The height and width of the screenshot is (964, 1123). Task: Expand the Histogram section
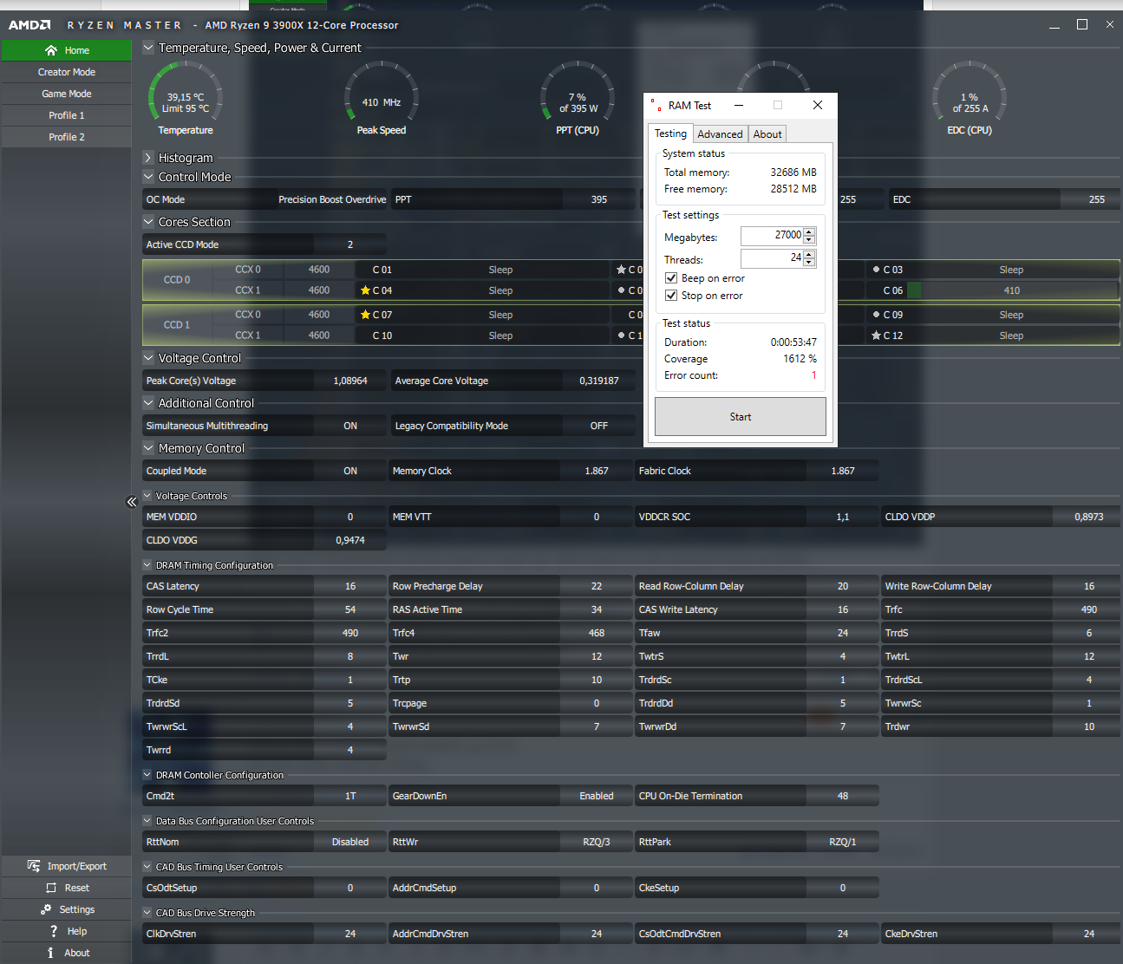148,158
